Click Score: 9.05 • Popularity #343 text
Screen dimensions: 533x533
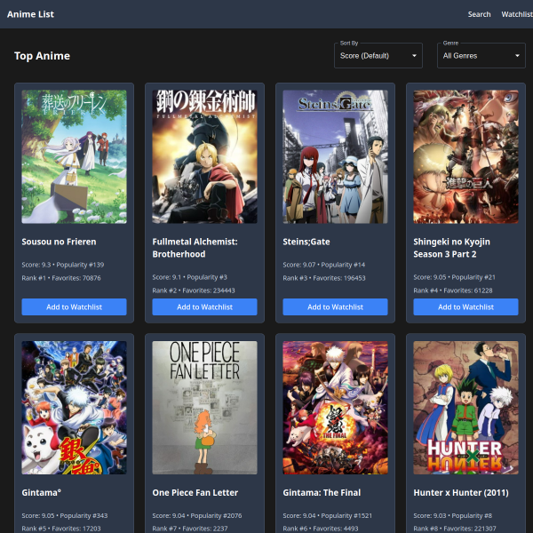click(65, 515)
